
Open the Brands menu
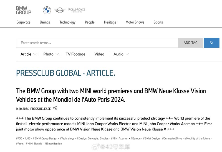click(x=45, y=22)
